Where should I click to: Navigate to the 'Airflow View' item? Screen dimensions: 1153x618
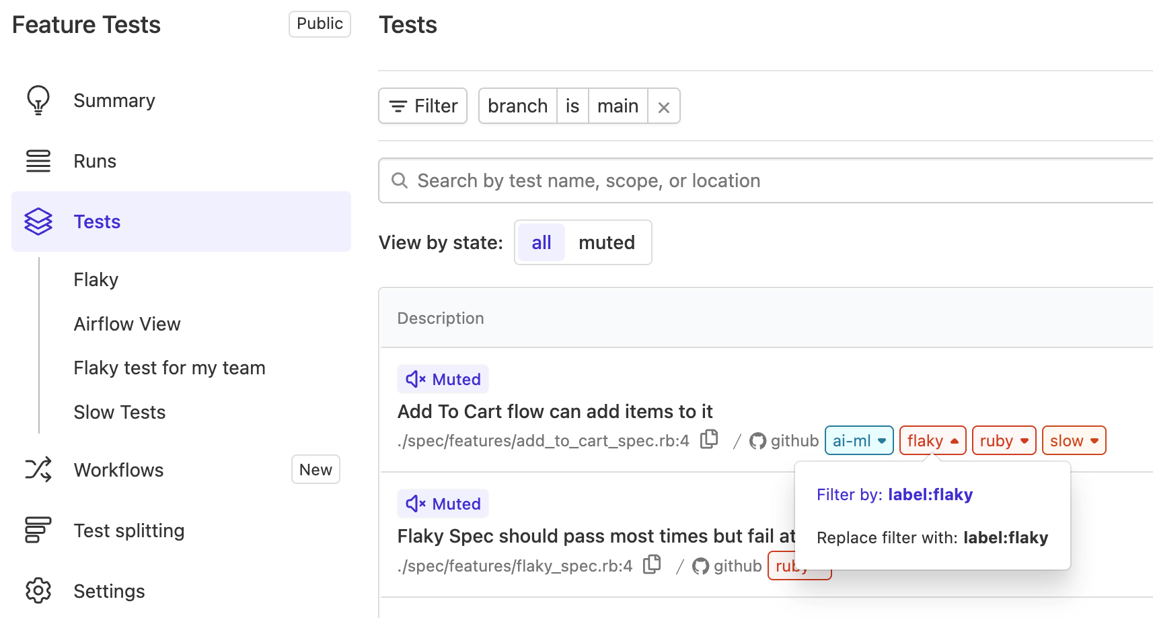pos(126,324)
